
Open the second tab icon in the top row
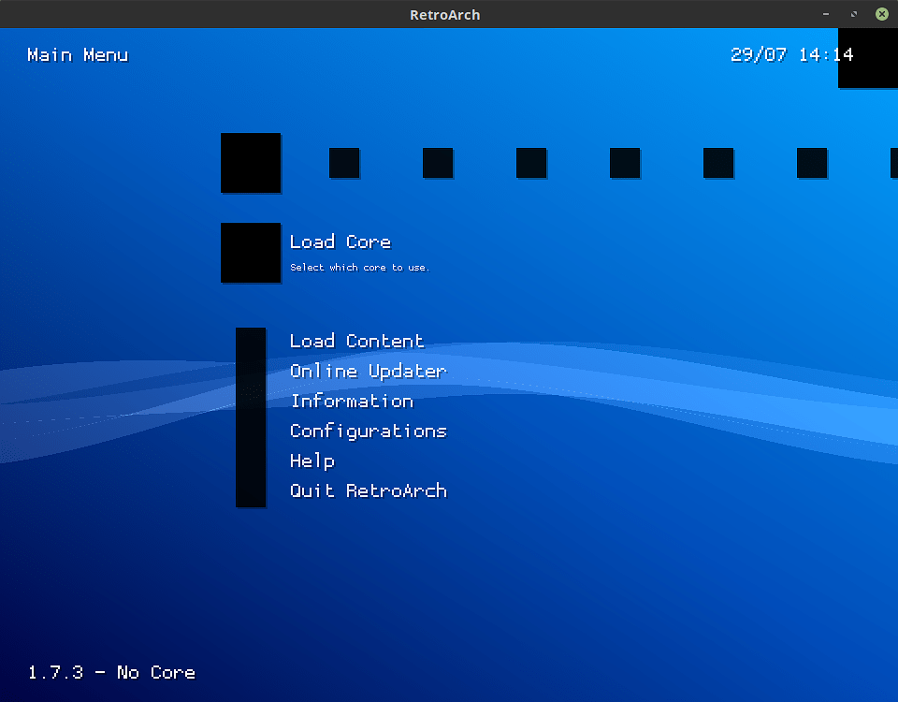tap(344, 163)
